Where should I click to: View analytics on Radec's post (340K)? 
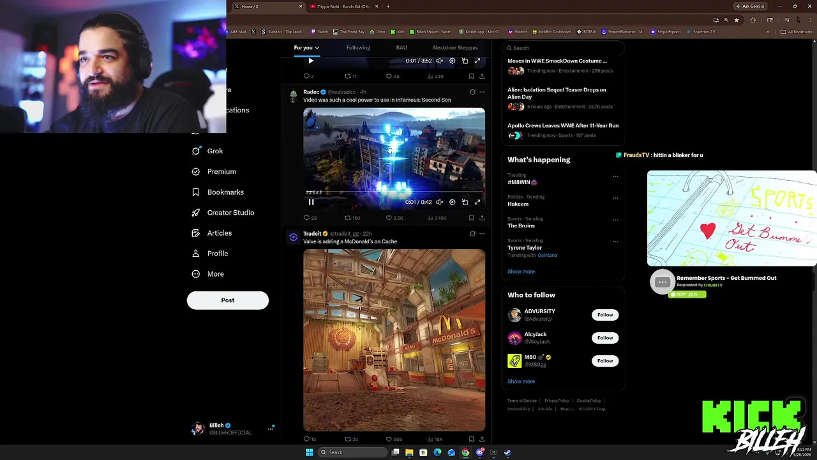[x=437, y=218]
